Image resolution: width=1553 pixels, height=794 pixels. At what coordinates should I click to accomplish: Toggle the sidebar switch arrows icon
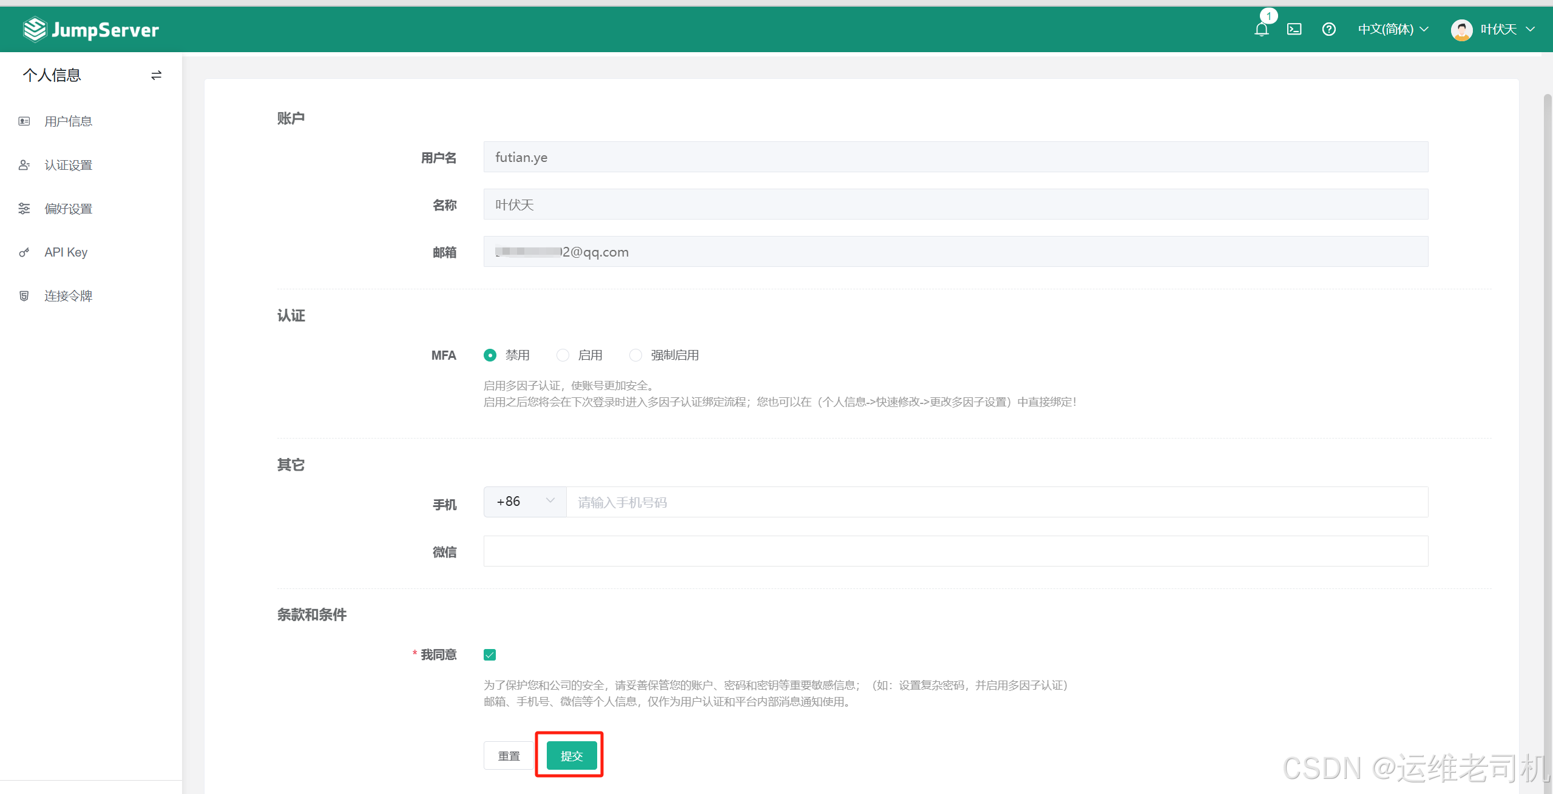click(x=156, y=75)
